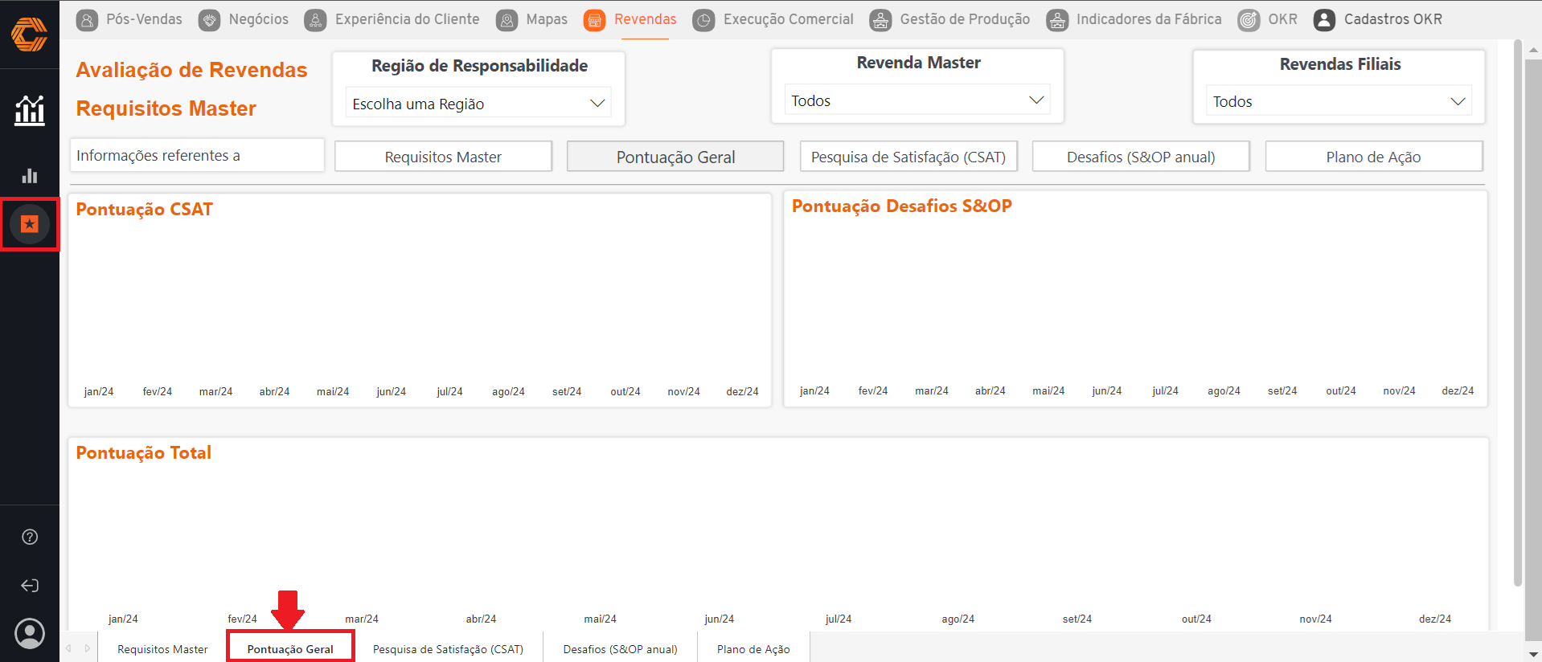Click the Execução Comercial icon
Image resolution: width=1542 pixels, height=662 pixels.
point(703,20)
